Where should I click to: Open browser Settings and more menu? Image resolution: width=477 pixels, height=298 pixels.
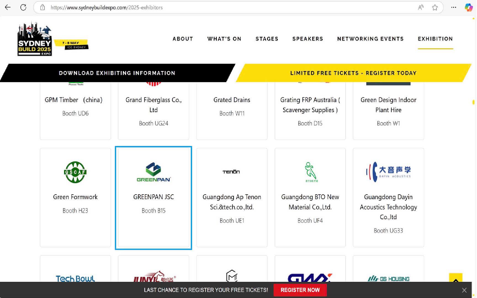point(454,7)
